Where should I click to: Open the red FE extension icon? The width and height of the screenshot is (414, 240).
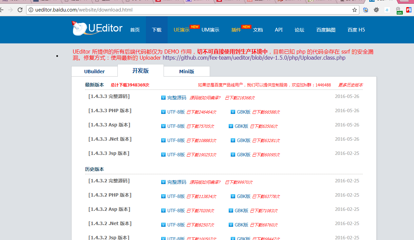click(x=409, y=10)
